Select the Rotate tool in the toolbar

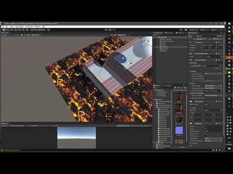[x=12, y=30]
